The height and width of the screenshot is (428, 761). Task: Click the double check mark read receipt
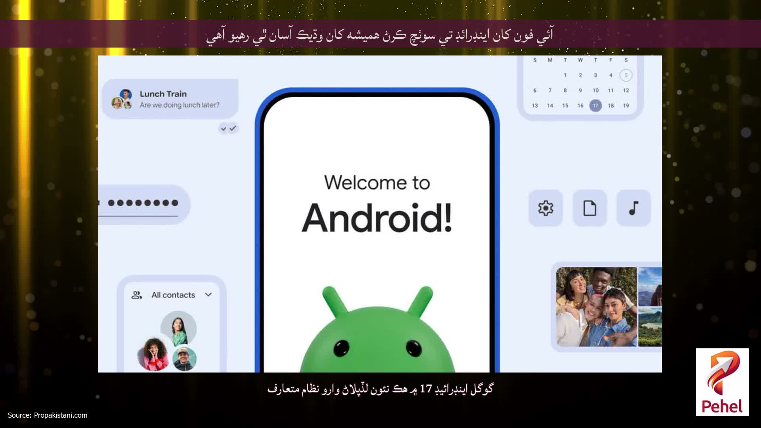228,128
